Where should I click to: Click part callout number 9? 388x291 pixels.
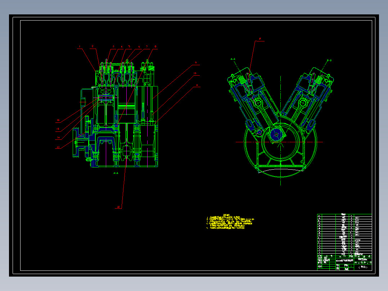pos(196,62)
